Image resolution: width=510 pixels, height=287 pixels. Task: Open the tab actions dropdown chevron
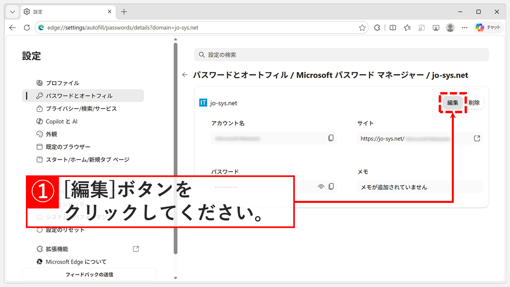click(12, 12)
